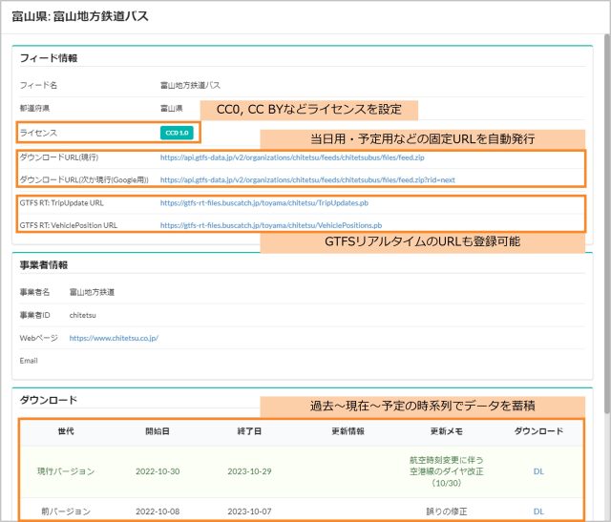Click the 終了日 column header

(x=250, y=431)
